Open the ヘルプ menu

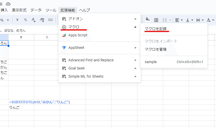(84, 10)
